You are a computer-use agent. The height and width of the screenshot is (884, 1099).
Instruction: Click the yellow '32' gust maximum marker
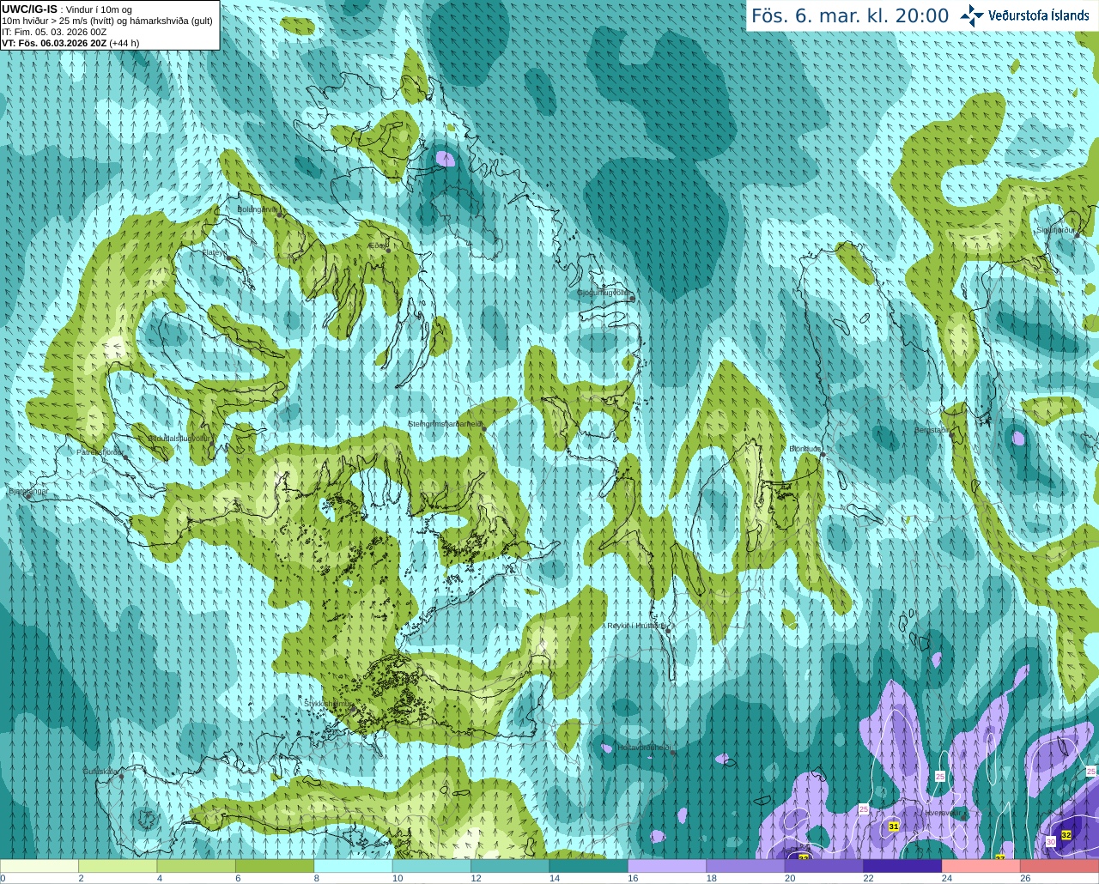(x=1066, y=835)
